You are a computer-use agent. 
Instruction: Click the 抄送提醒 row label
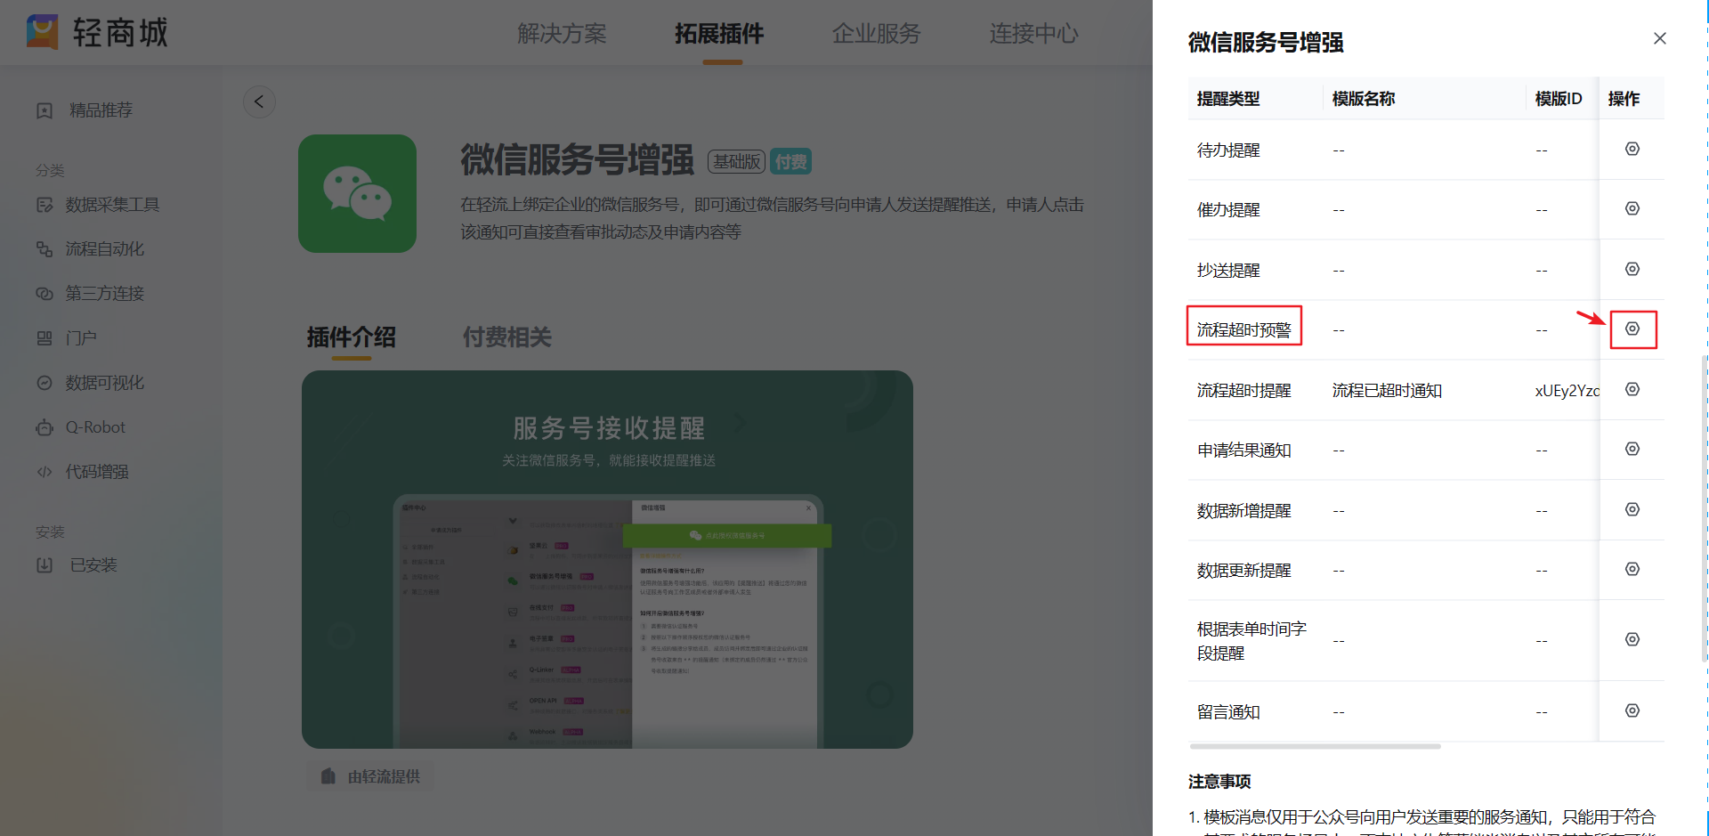point(1228,271)
